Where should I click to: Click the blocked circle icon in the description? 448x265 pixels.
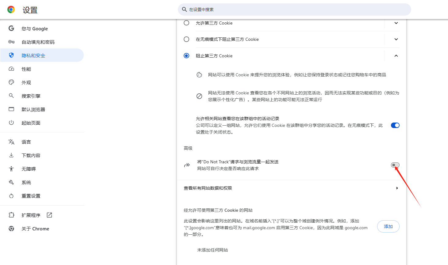coord(199,96)
